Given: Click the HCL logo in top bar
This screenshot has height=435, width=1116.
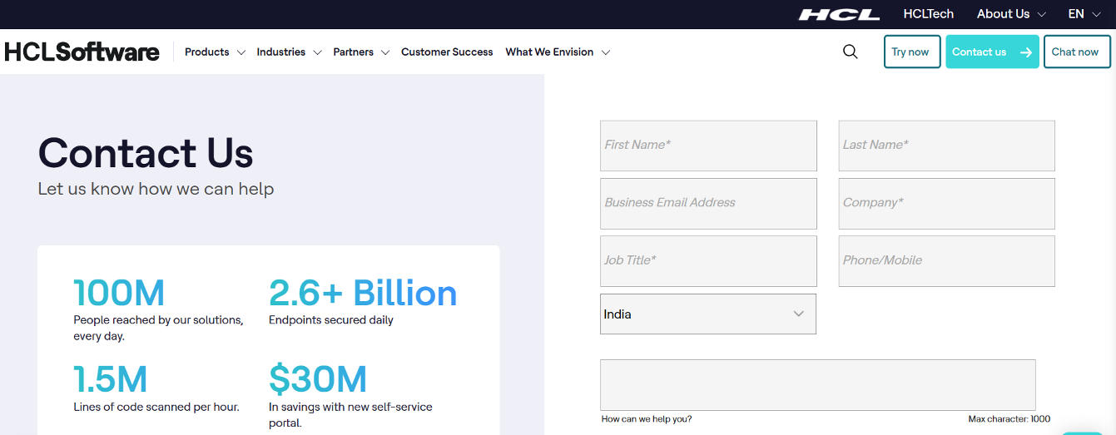Looking at the screenshot, I should point(839,14).
